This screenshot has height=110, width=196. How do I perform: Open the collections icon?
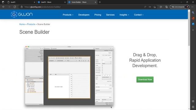166,7
